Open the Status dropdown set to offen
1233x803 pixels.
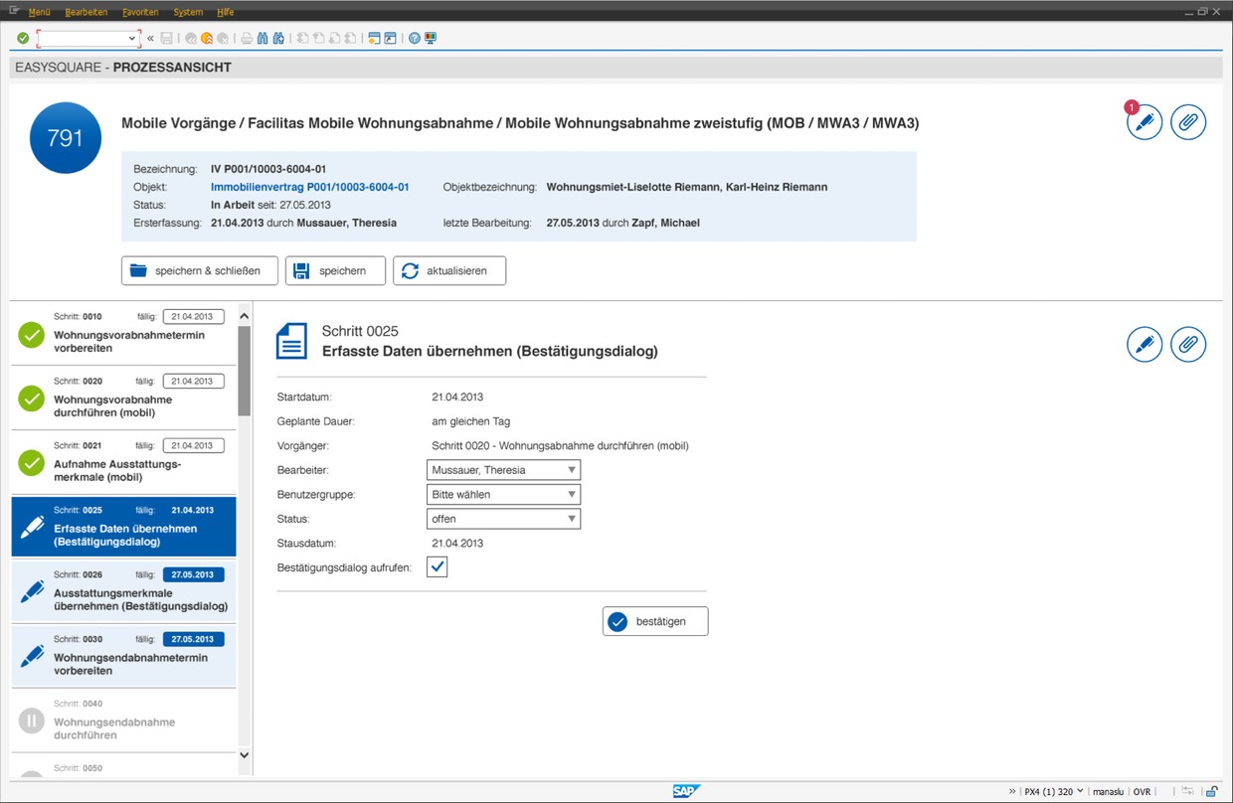click(503, 519)
